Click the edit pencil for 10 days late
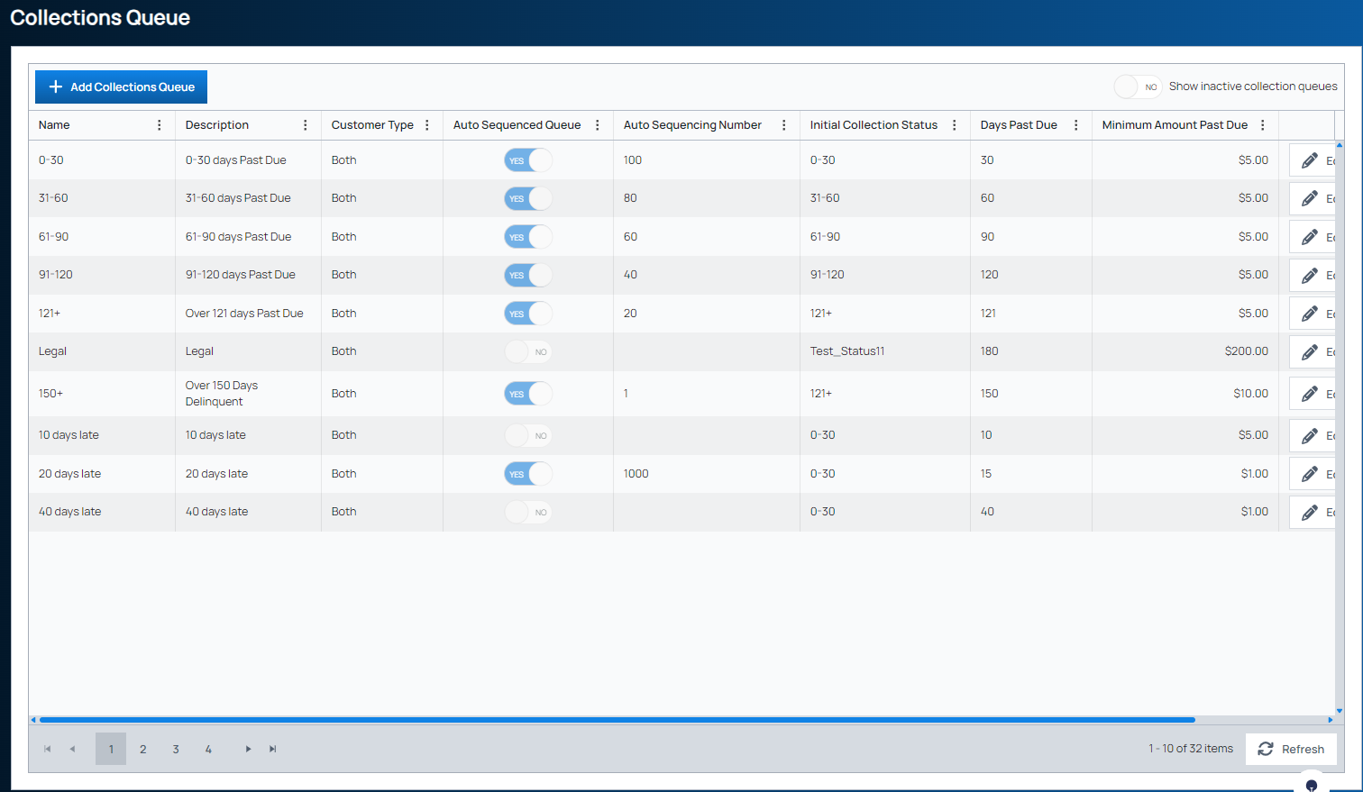Image resolution: width=1363 pixels, height=792 pixels. 1312,435
